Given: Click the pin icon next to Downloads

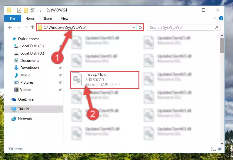Looking at the screenshot, I should click(x=60, y=68).
